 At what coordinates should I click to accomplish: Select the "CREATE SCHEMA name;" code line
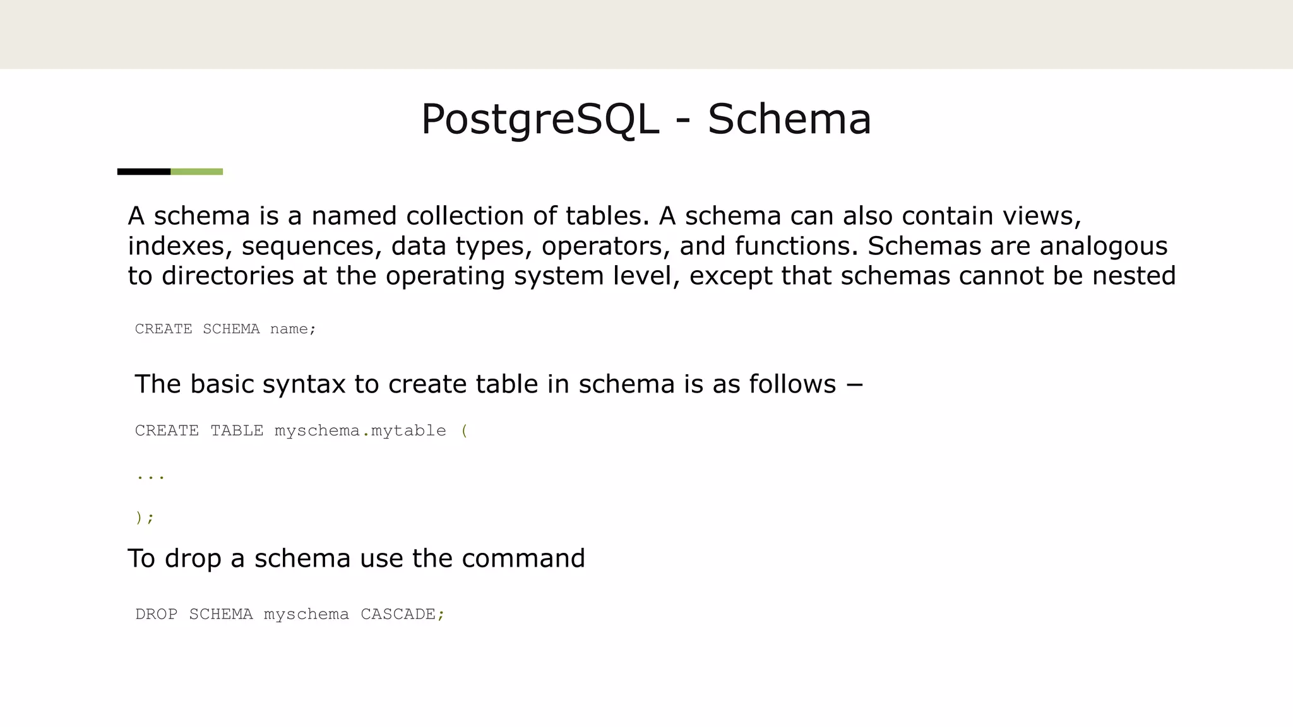click(225, 329)
